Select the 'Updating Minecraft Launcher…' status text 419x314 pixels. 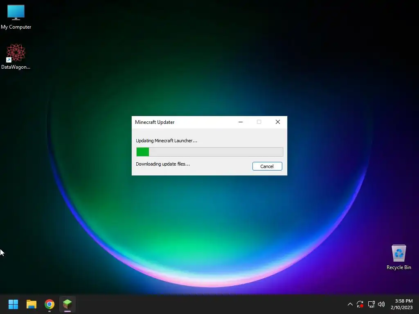(167, 141)
